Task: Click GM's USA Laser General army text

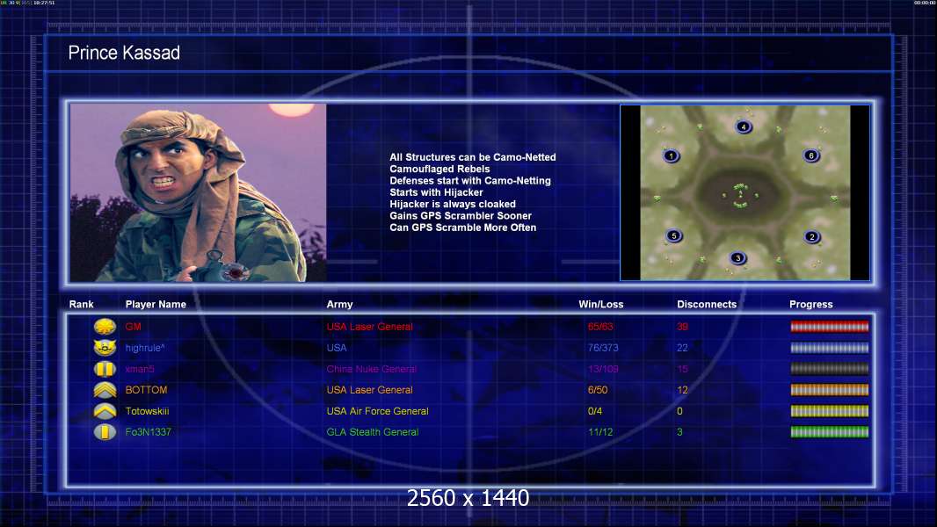Action: (369, 327)
